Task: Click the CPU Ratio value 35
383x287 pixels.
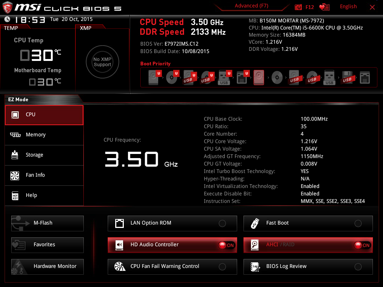Action: 304,126
